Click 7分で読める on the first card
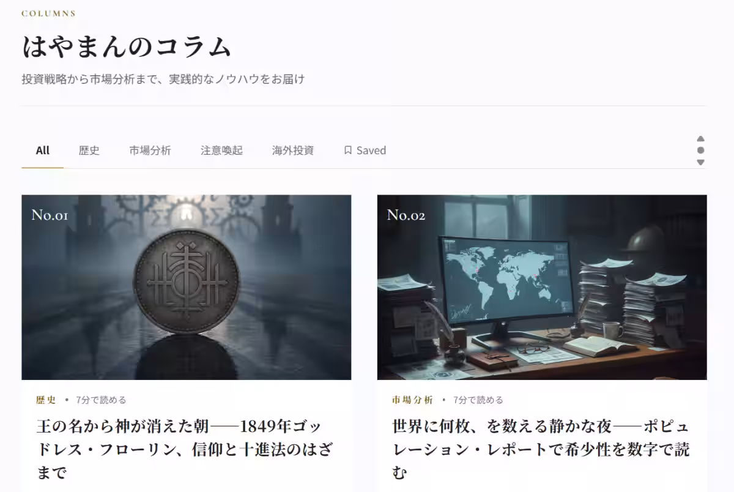This screenshot has width=734, height=492. tap(102, 400)
